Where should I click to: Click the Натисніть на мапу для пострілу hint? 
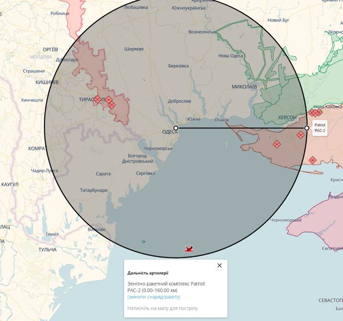pyautogui.click(x=162, y=308)
